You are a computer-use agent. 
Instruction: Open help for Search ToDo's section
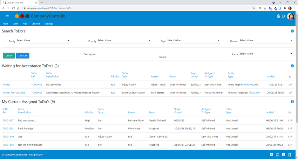point(292,31)
